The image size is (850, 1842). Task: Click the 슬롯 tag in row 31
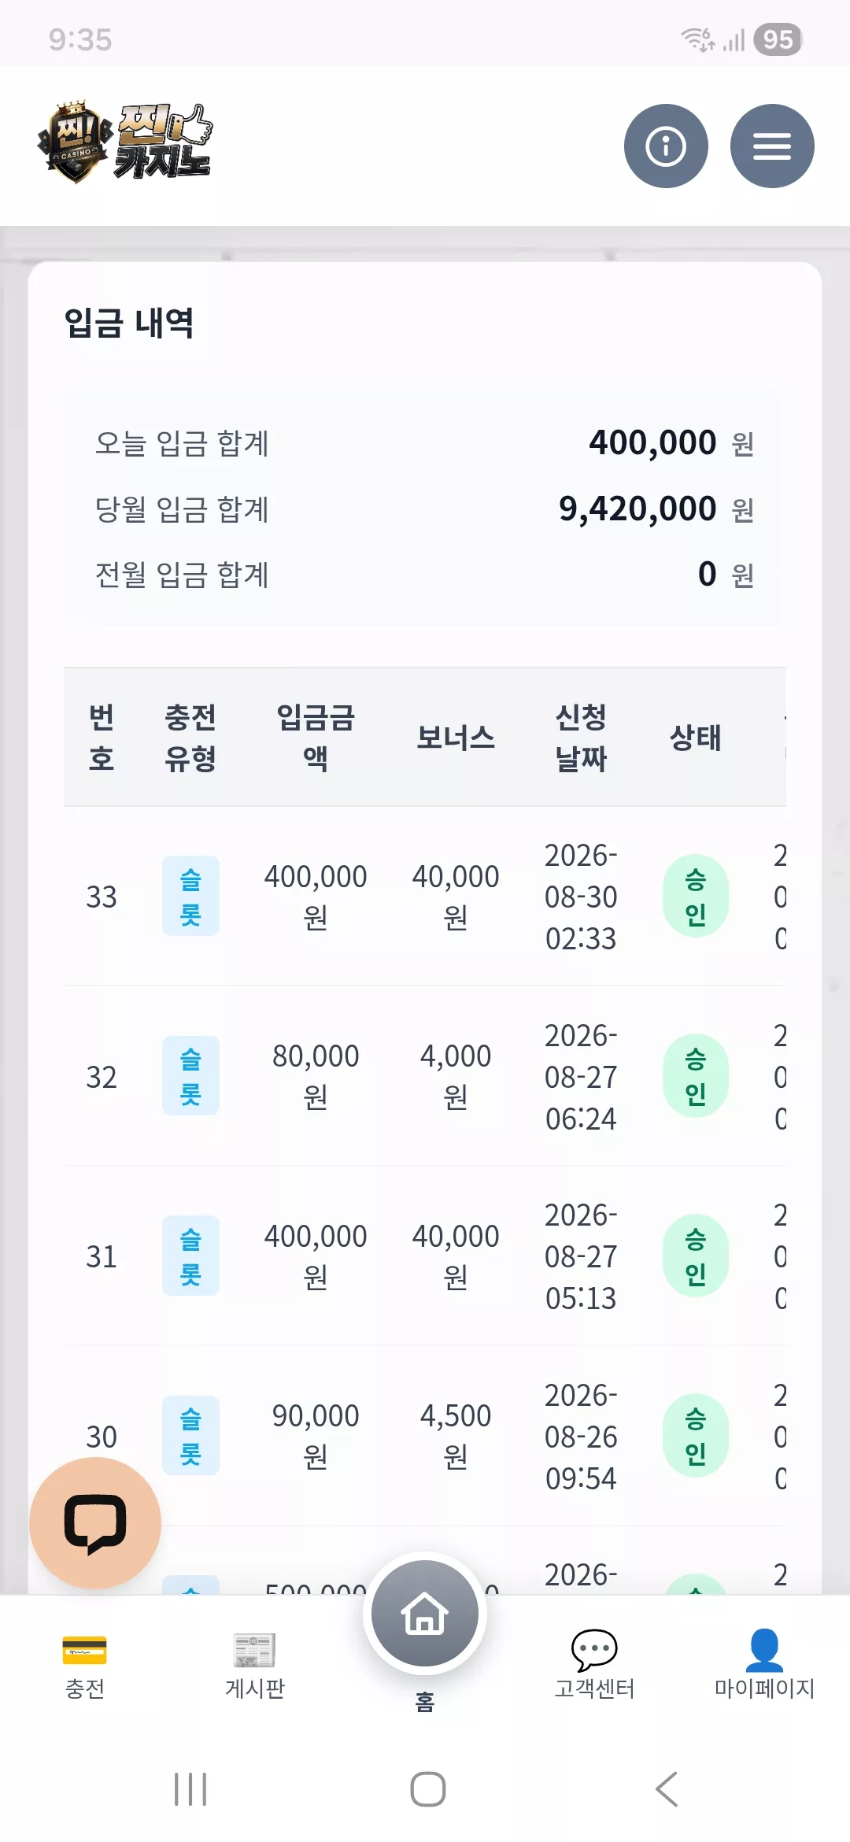(190, 1256)
